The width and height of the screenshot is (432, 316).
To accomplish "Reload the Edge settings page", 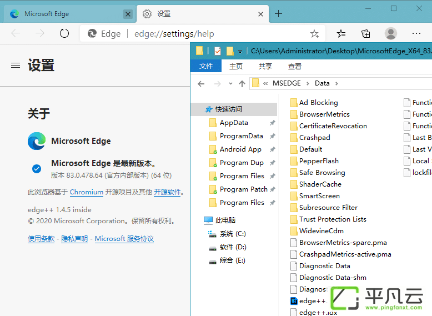I will click(x=64, y=34).
